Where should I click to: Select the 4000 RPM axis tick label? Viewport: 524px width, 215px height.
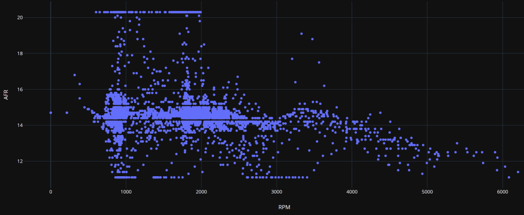coord(352,191)
